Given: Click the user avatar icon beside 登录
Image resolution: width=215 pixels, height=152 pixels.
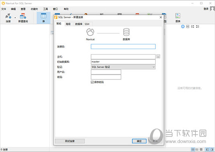Looking at the screenshot, I should click(212, 9).
